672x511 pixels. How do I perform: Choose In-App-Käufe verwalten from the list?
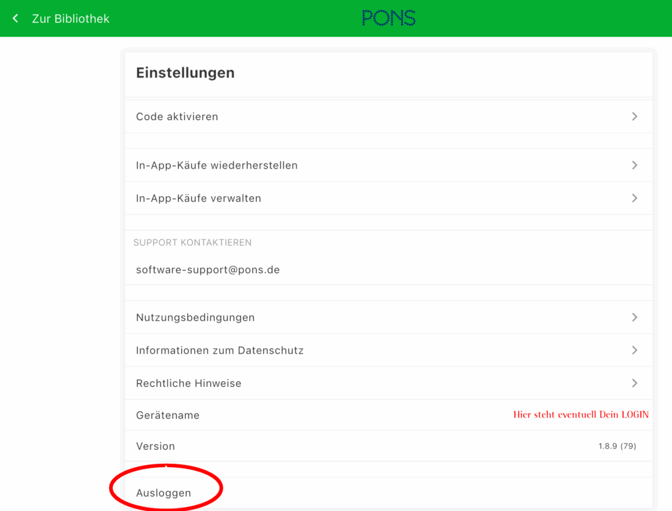pos(198,198)
